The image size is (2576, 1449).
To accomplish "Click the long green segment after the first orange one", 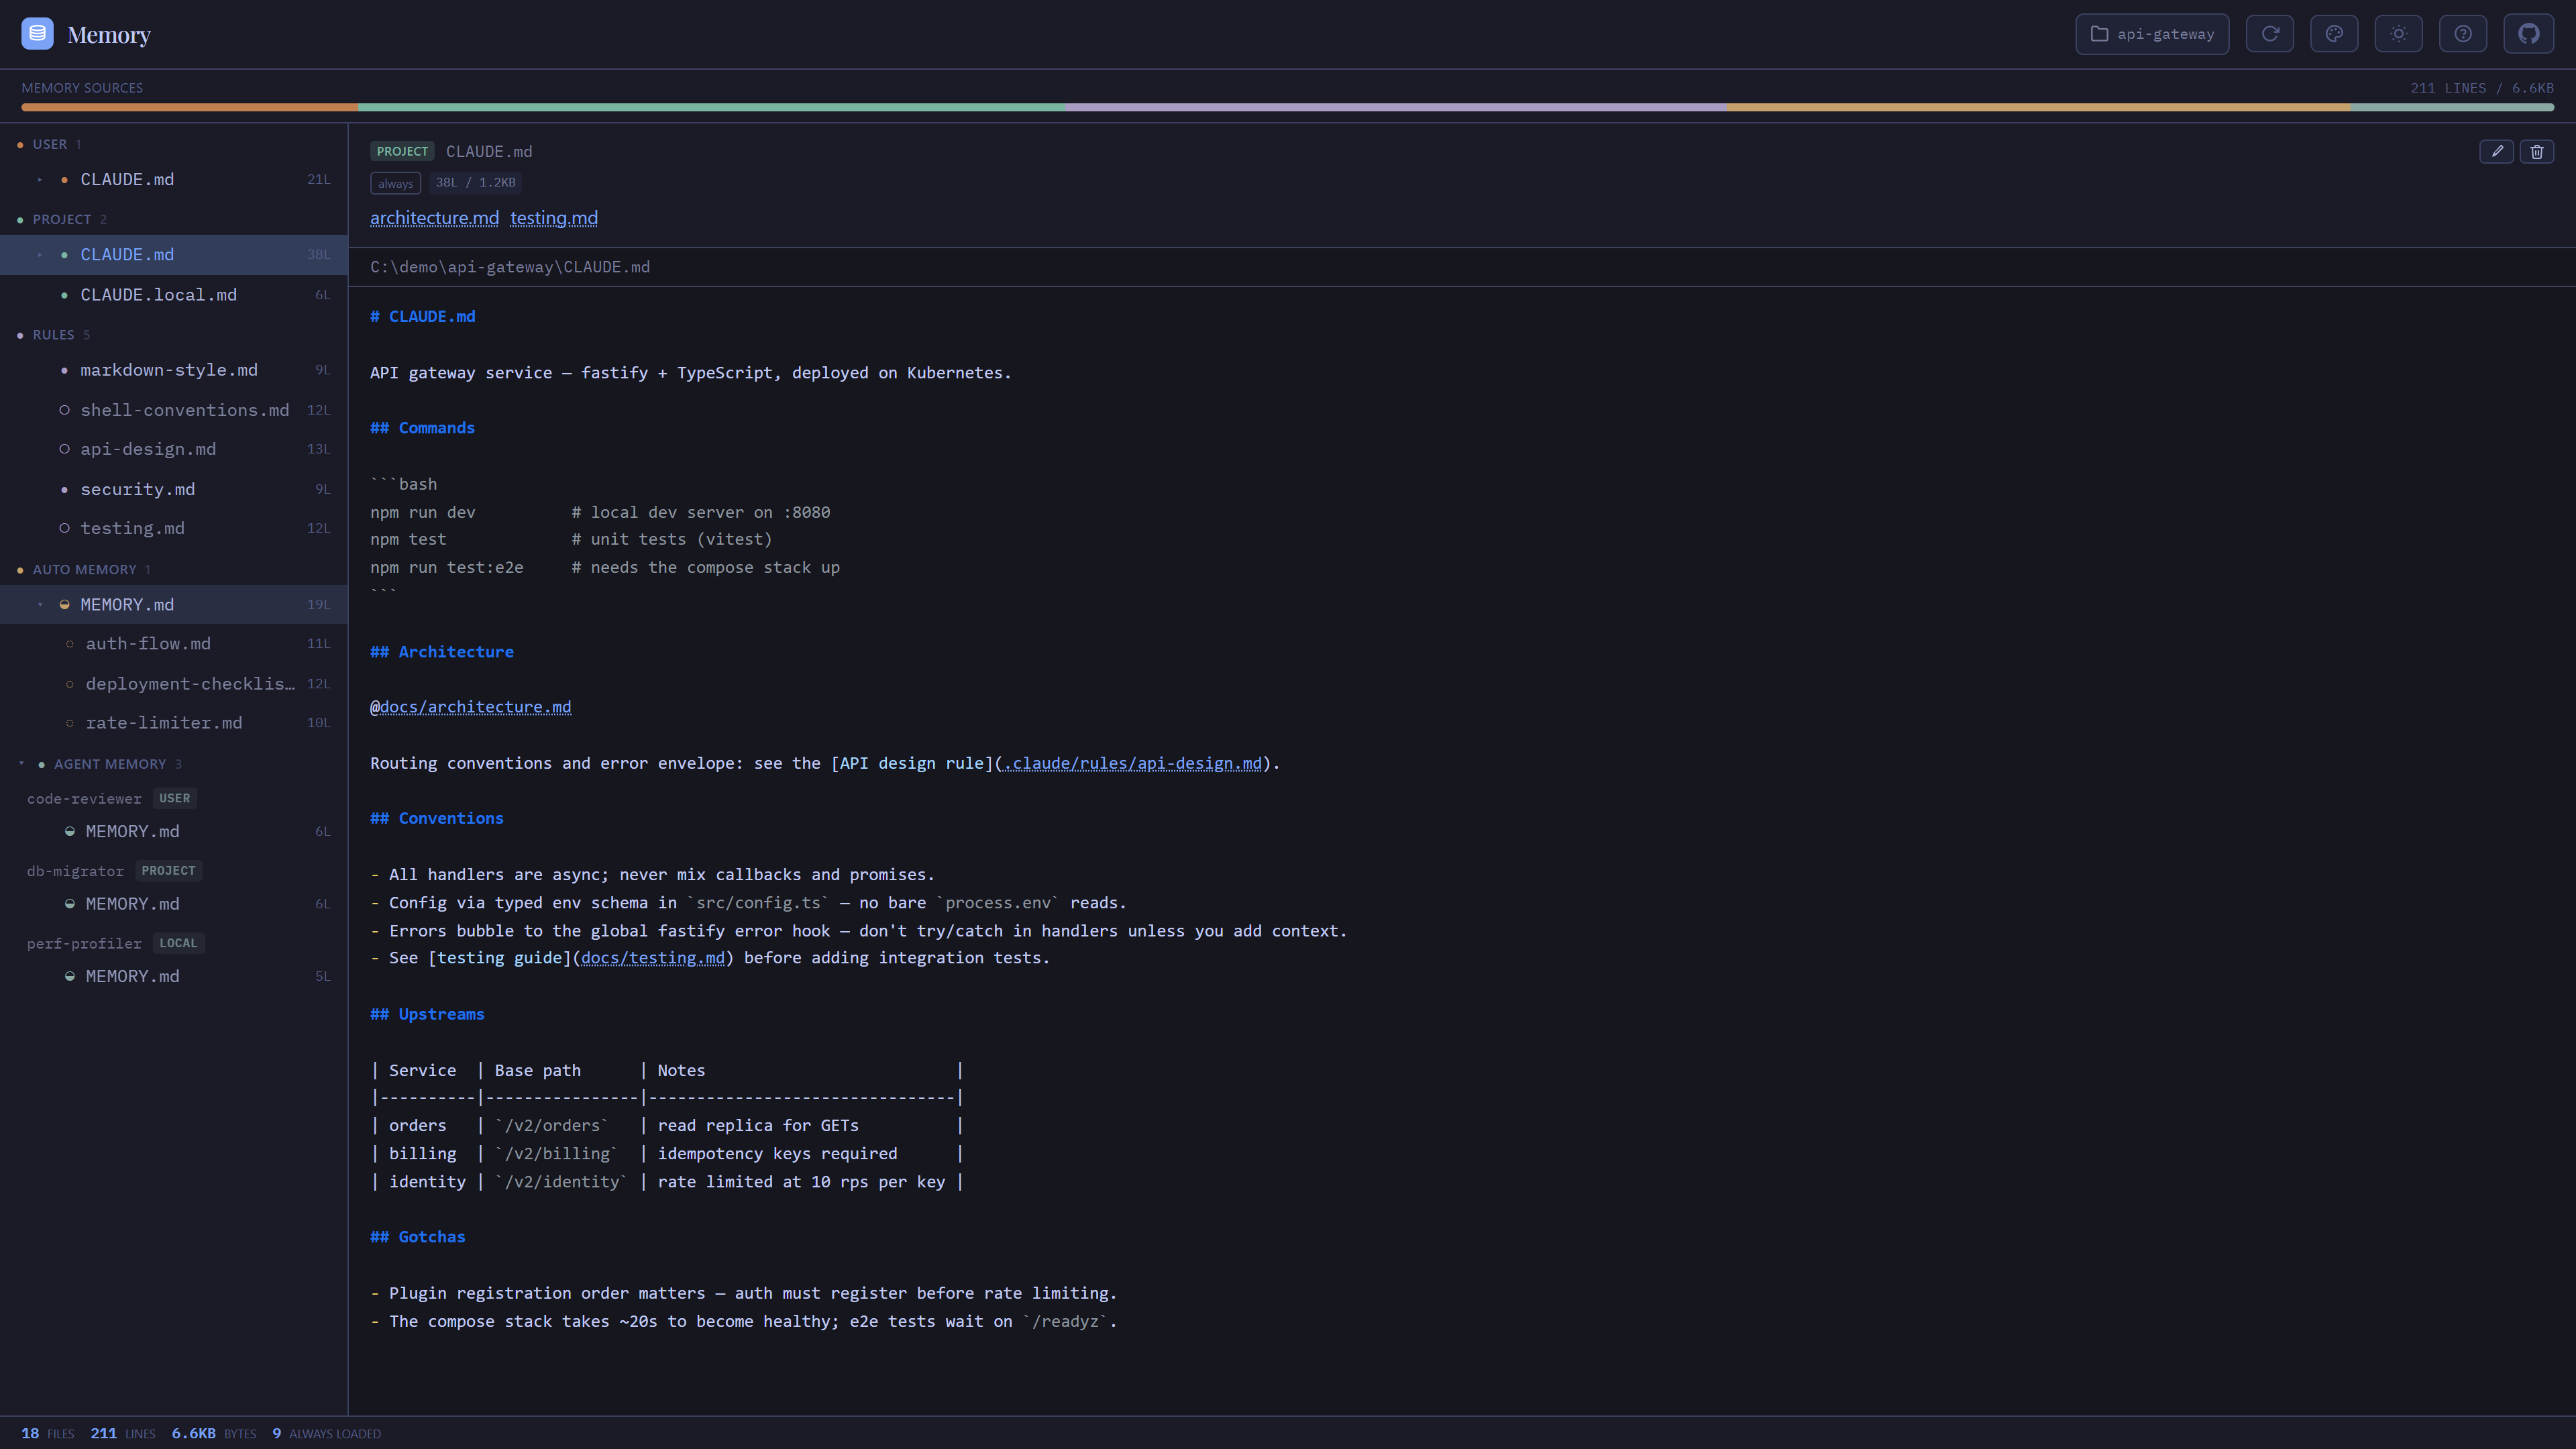I will pos(712,107).
